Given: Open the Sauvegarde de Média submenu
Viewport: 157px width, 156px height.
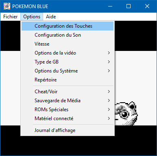Looking at the screenshot, I should (x=68, y=101).
